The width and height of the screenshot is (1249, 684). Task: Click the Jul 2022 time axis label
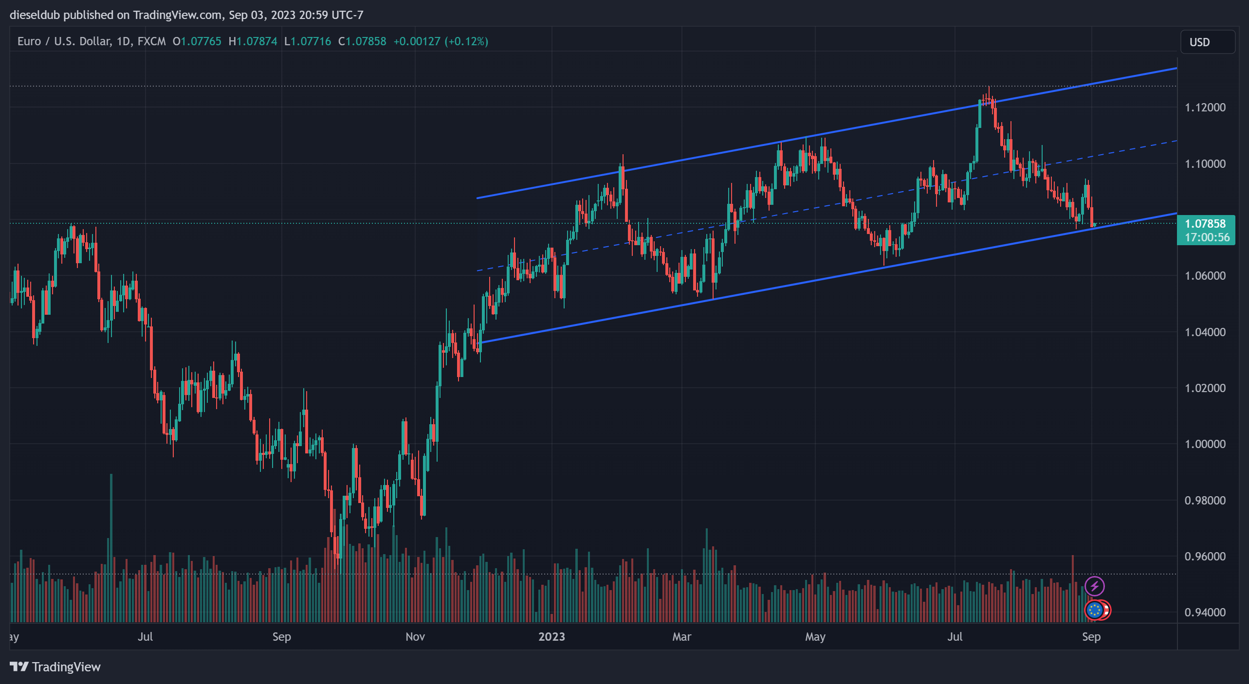(145, 637)
